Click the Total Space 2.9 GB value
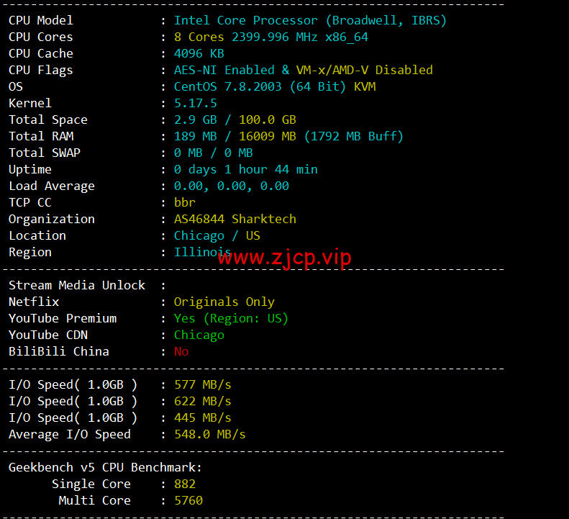Image resolution: width=569 pixels, height=519 pixels. (x=195, y=120)
